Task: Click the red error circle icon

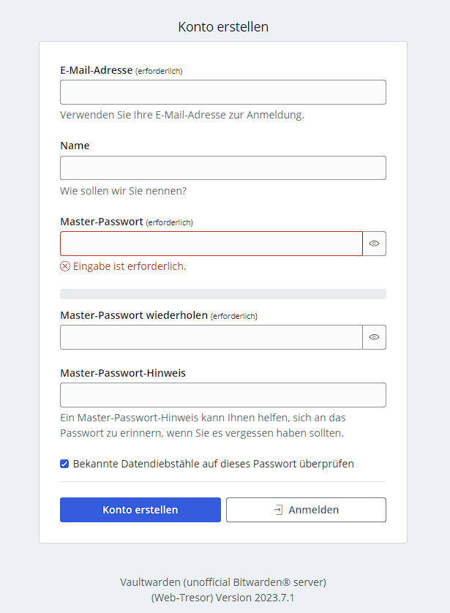Action: coord(65,266)
